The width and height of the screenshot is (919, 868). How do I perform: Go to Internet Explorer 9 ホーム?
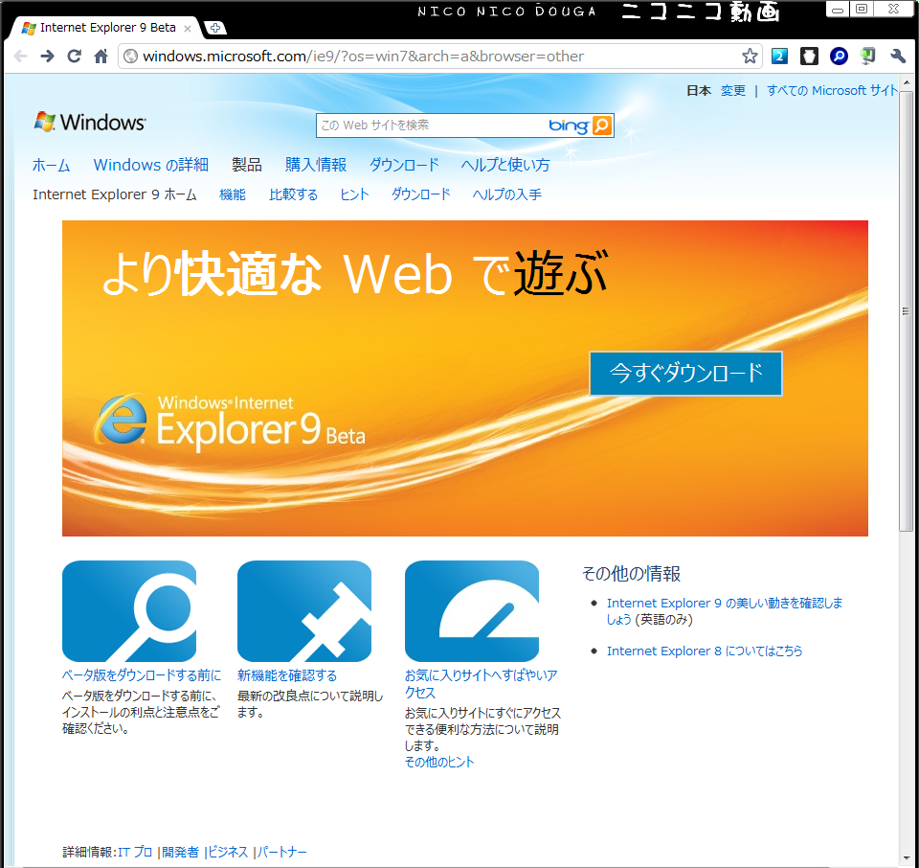click(115, 194)
